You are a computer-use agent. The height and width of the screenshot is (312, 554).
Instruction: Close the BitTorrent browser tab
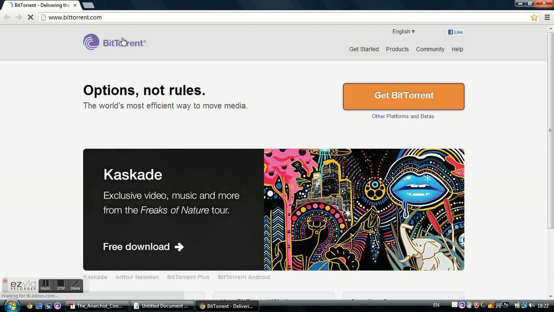[x=75, y=5]
